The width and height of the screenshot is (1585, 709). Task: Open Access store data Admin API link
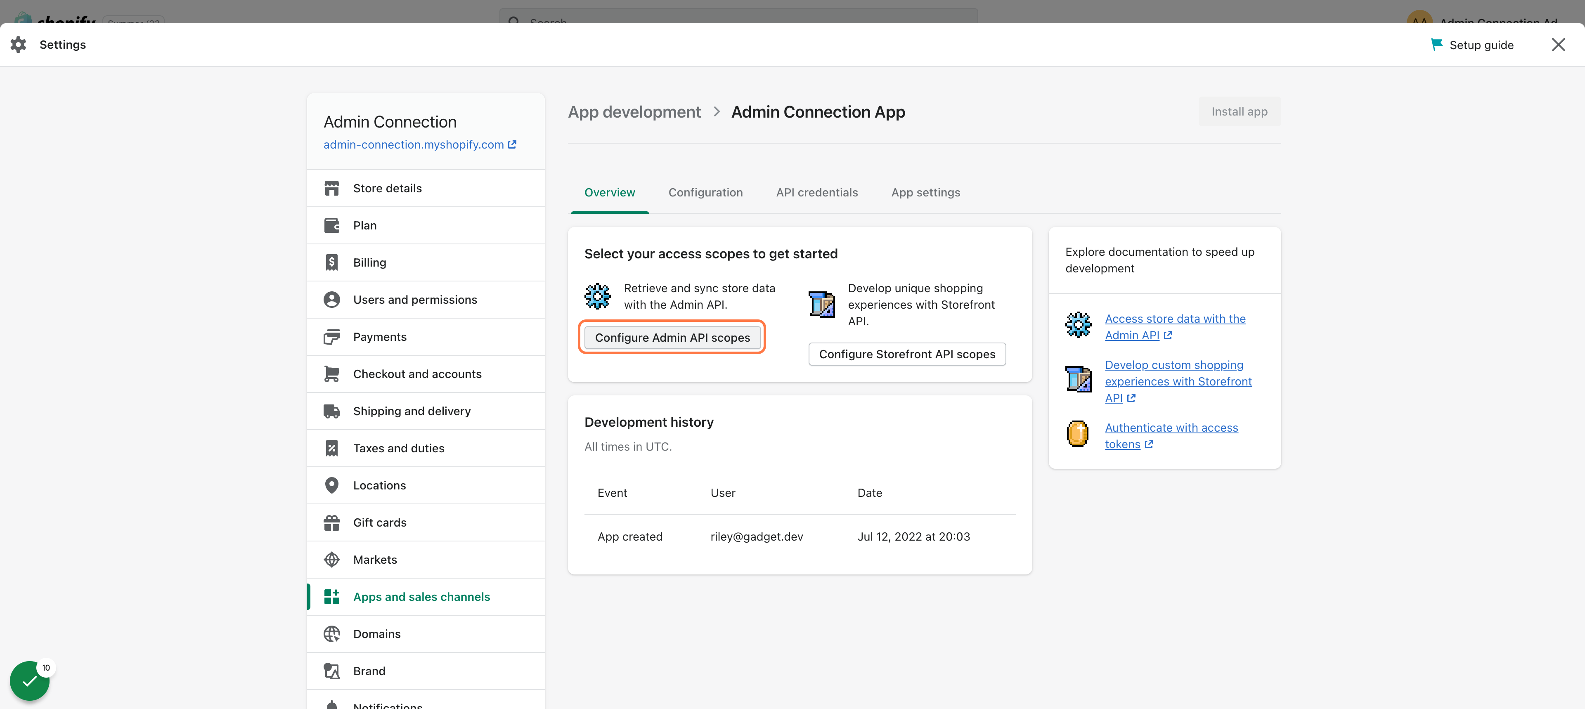[1176, 325]
